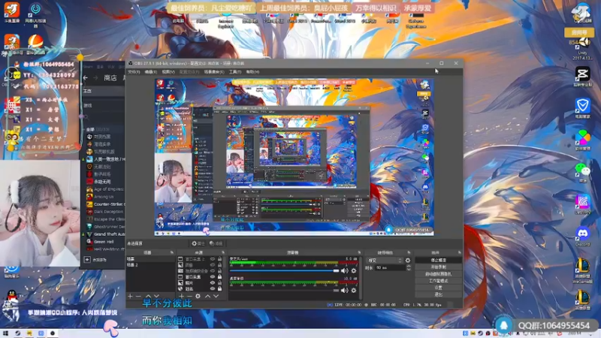Screen dimensions: 601x338
Task: Open the 渐变 transition type dropdown
Action: tap(384, 261)
